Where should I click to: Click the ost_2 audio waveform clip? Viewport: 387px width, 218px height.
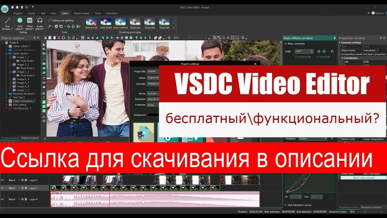point(155,199)
